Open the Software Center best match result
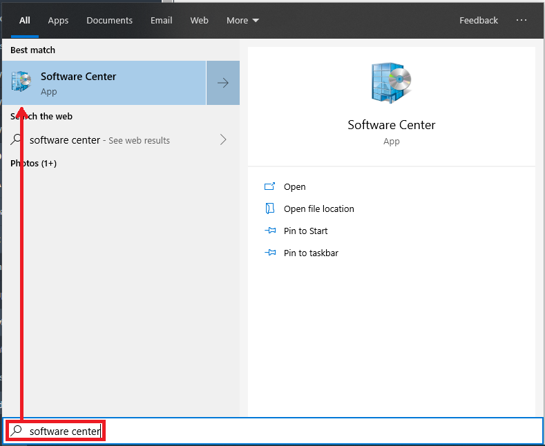 (104, 83)
